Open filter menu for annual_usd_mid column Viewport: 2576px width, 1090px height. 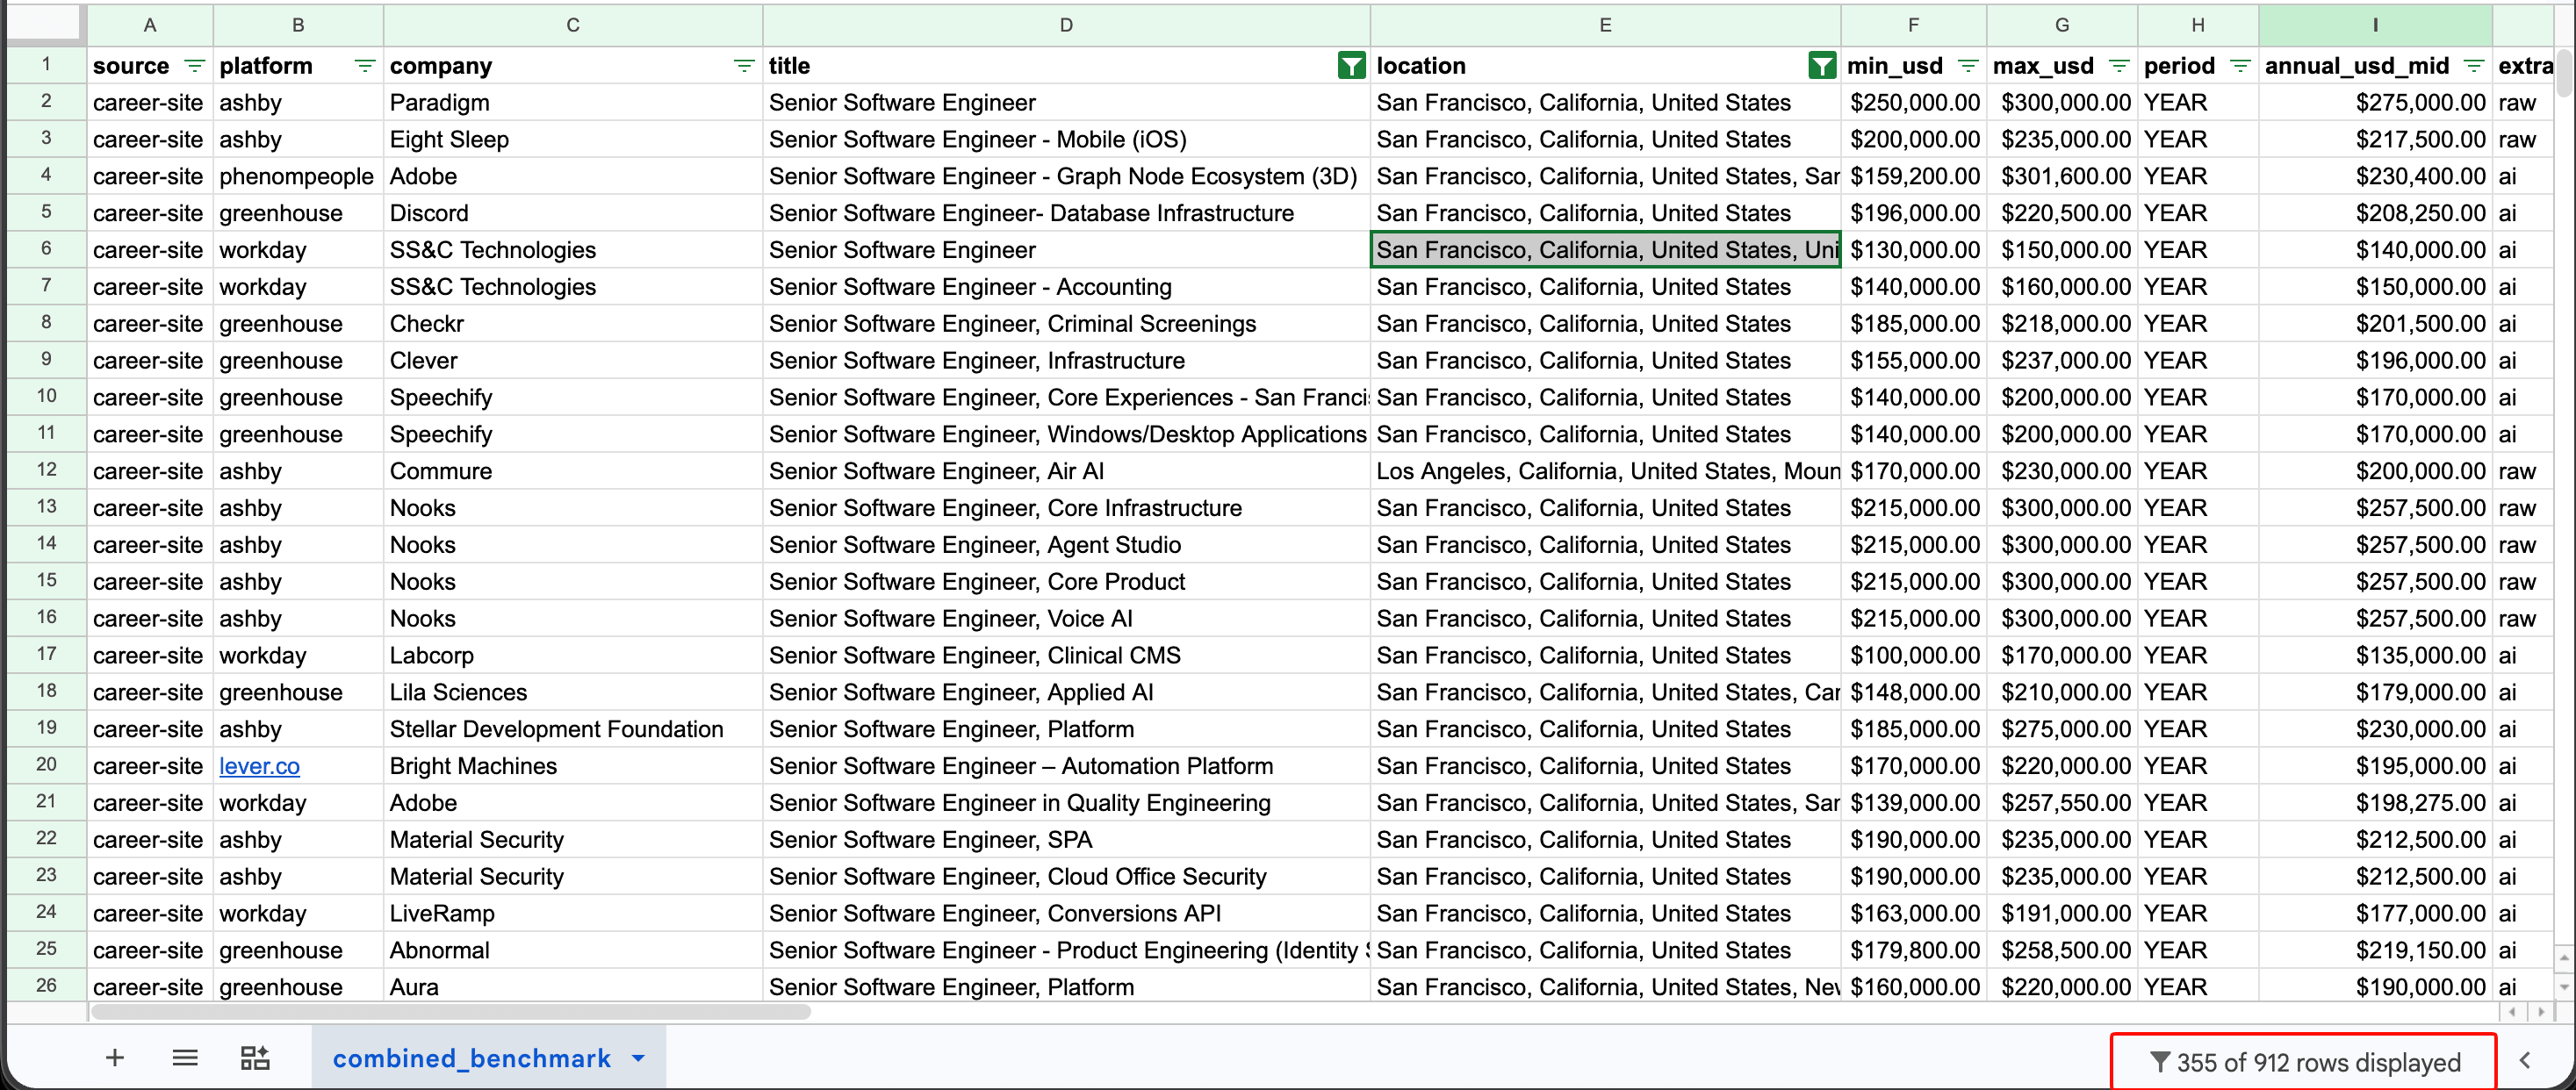click(2474, 66)
